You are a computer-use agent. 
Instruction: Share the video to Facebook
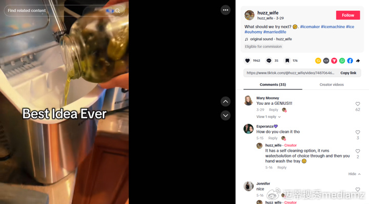(350, 61)
